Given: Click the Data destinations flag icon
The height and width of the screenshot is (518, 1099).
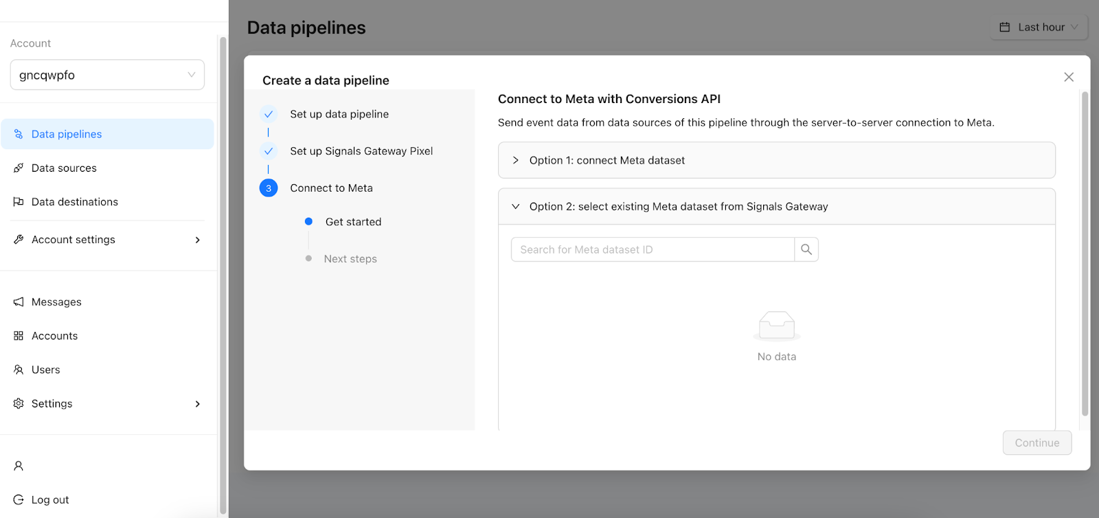Looking at the screenshot, I should pyautogui.click(x=19, y=202).
